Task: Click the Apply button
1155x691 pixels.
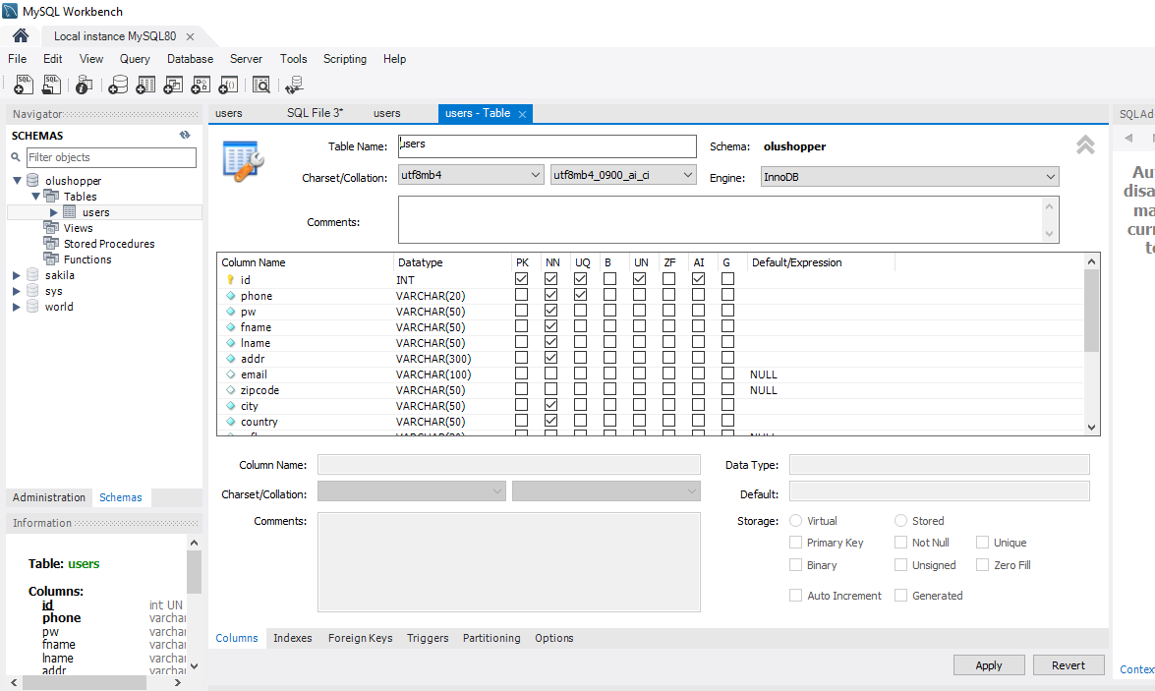Action: coord(989,665)
